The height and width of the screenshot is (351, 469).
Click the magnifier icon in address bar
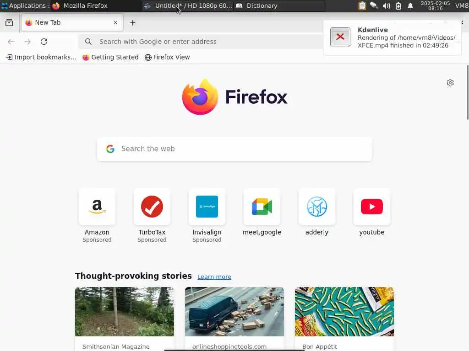click(x=88, y=42)
